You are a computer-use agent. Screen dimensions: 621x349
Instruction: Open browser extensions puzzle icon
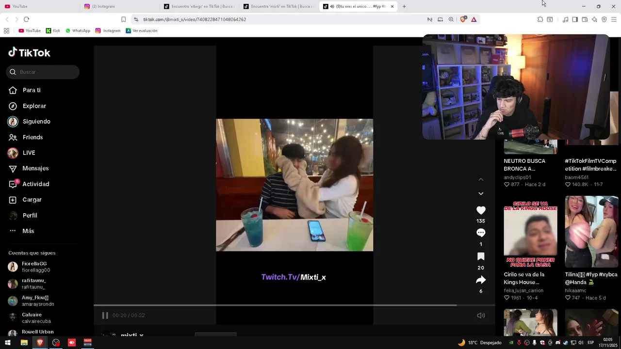click(x=540, y=19)
